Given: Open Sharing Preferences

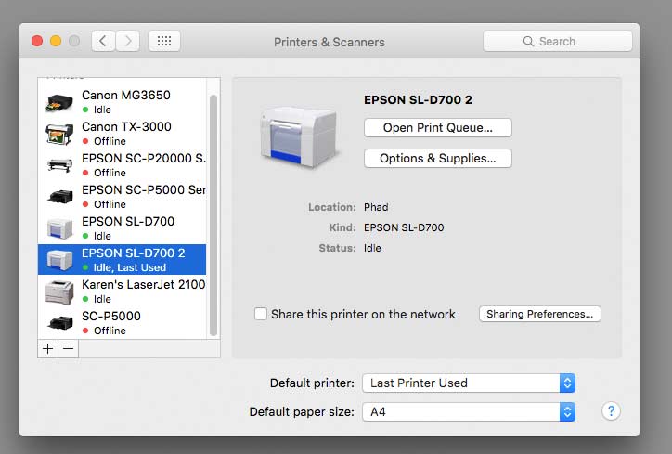Looking at the screenshot, I should [x=540, y=314].
